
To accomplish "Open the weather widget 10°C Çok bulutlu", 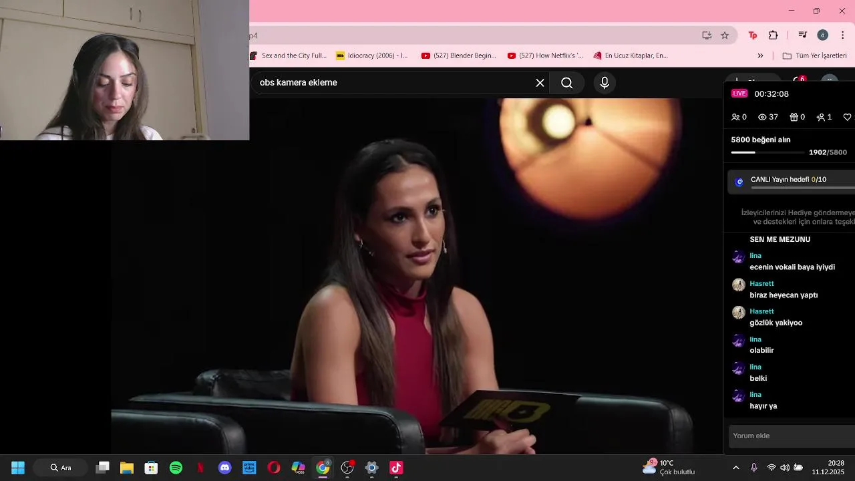I will tap(669, 468).
